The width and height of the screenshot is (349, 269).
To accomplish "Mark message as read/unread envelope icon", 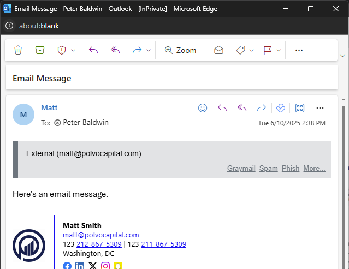I will click(218, 50).
